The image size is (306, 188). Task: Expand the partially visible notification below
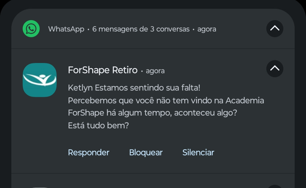pos(275,186)
